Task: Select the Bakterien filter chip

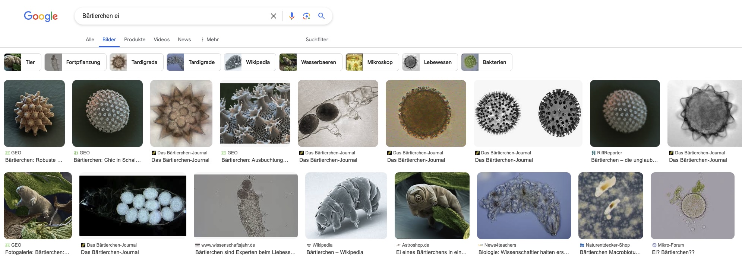Action: coord(486,62)
